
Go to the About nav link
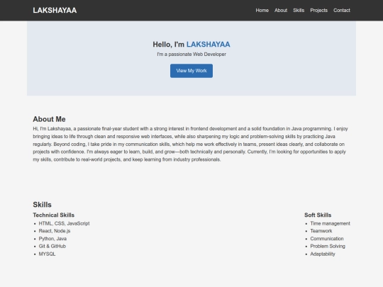[281, 10]
